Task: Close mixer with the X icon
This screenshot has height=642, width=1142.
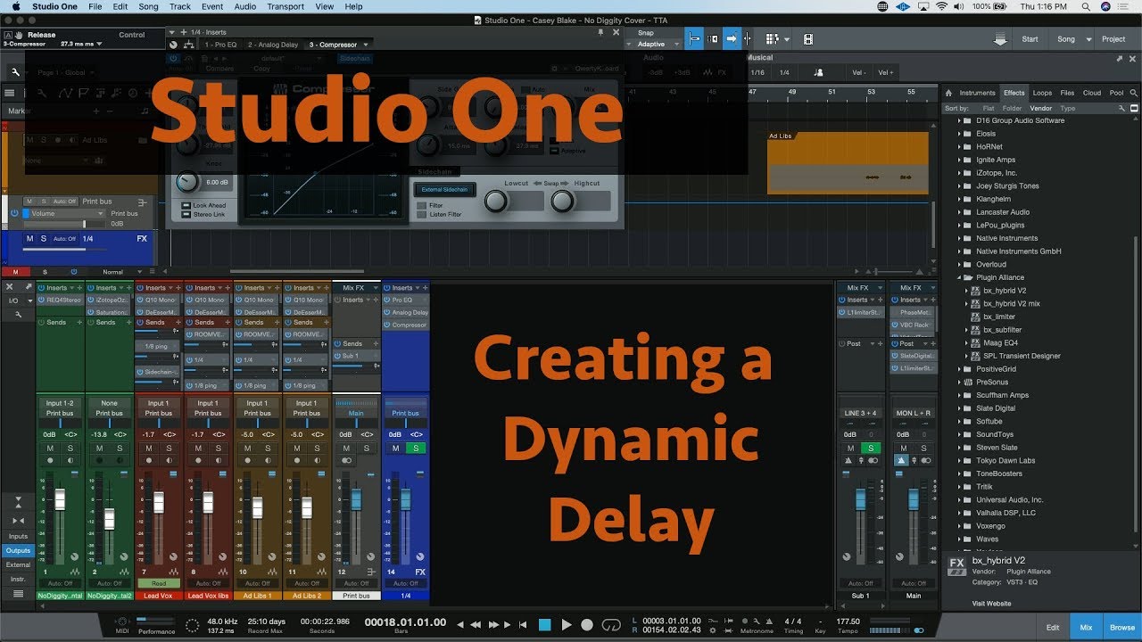Action: (x=8, y=287)
